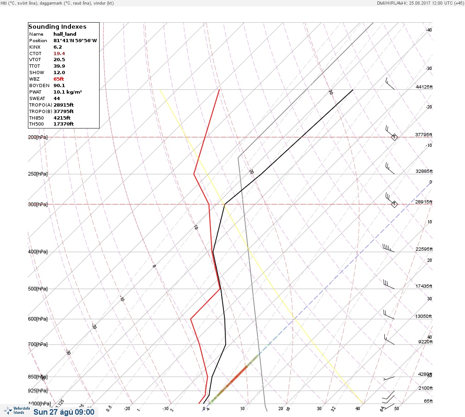
Task: Click the '600[hPa]' pressure label
Action: (38, 319)
